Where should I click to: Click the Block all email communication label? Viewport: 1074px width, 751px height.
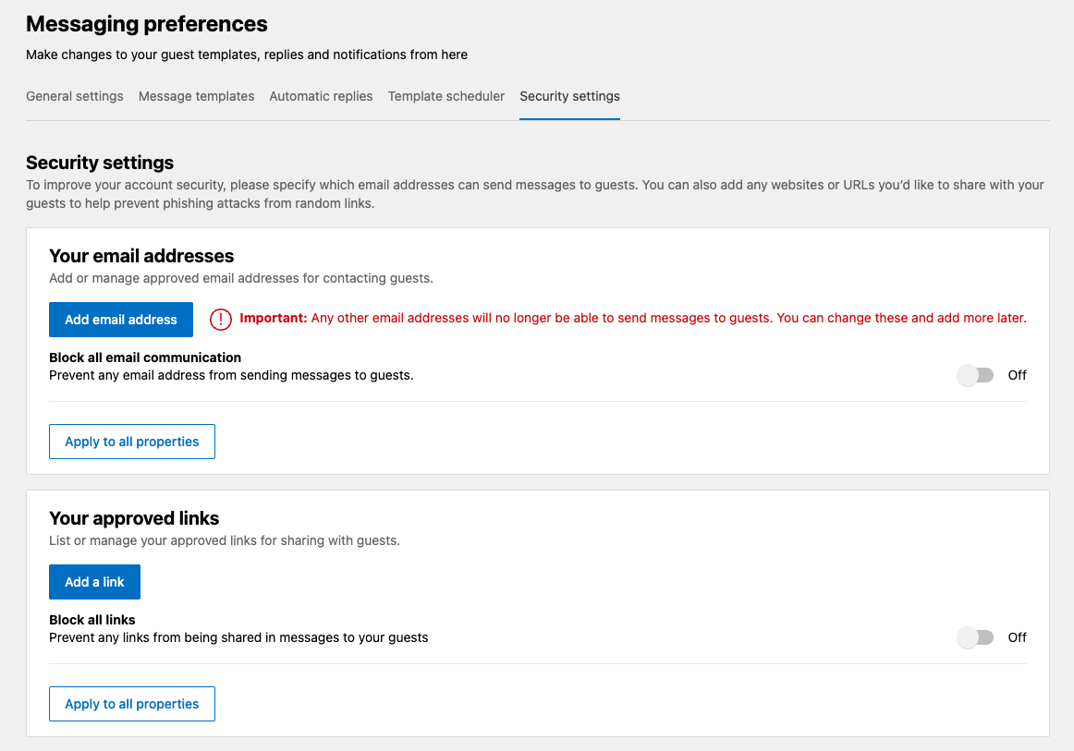145,357
